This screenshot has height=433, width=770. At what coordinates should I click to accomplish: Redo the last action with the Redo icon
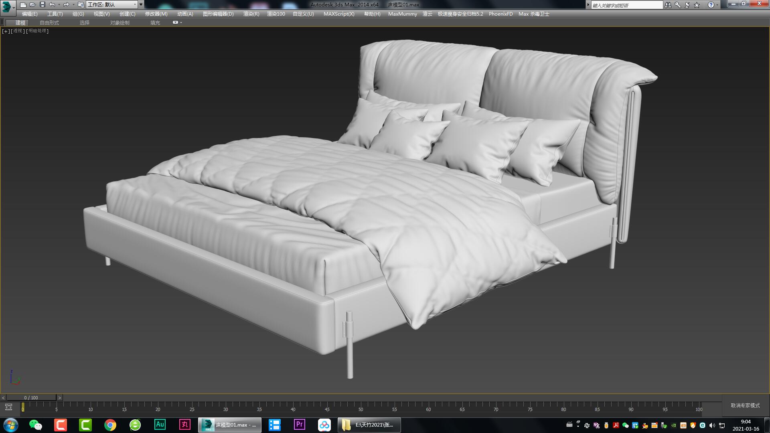point(65,4)
